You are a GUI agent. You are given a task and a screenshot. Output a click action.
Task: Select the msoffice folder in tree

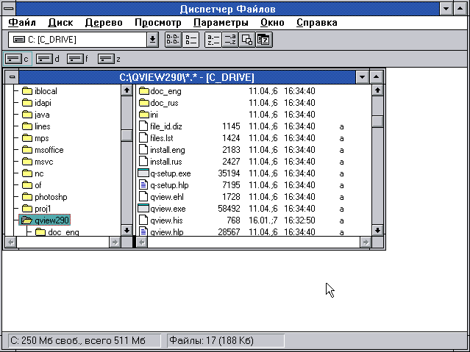[49, 150]
